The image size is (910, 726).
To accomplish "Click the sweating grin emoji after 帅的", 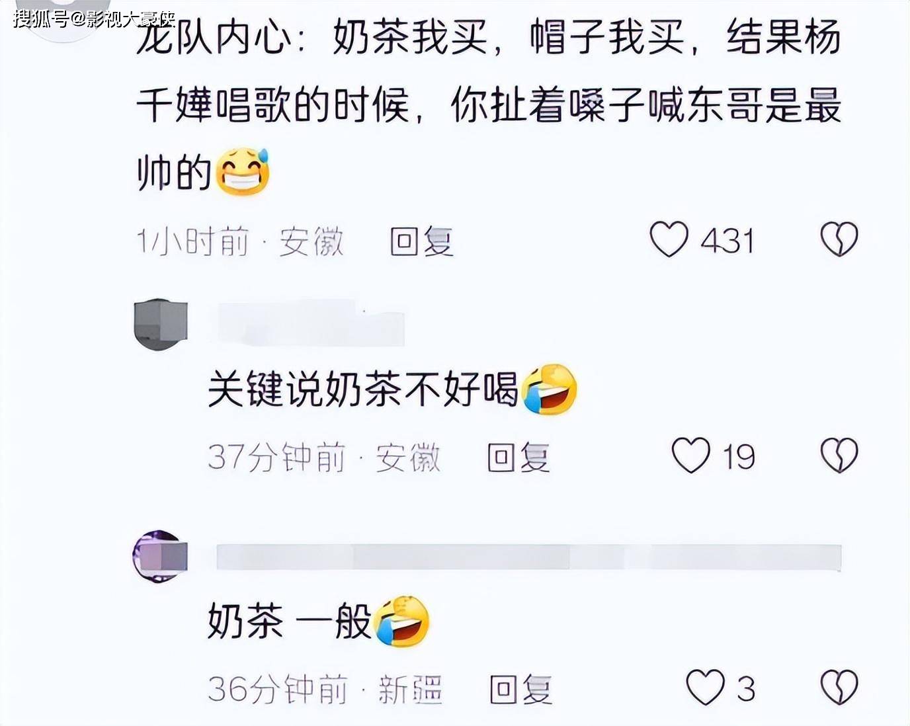I will click(x=243, y=171).
